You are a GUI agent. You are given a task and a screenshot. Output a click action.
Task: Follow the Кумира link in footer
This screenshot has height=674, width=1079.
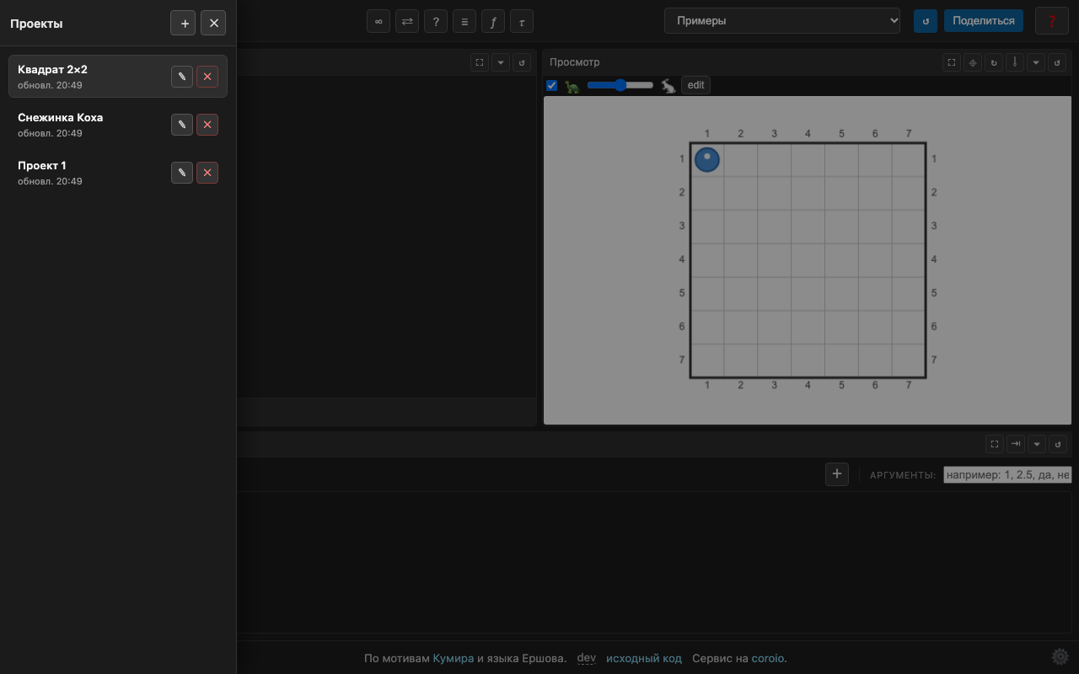pos(454,658)
